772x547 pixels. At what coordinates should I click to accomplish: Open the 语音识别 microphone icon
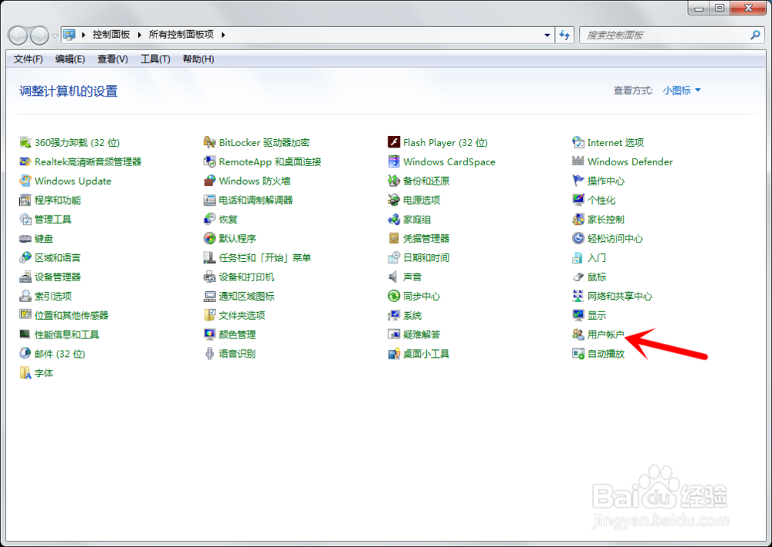(210, 354)
